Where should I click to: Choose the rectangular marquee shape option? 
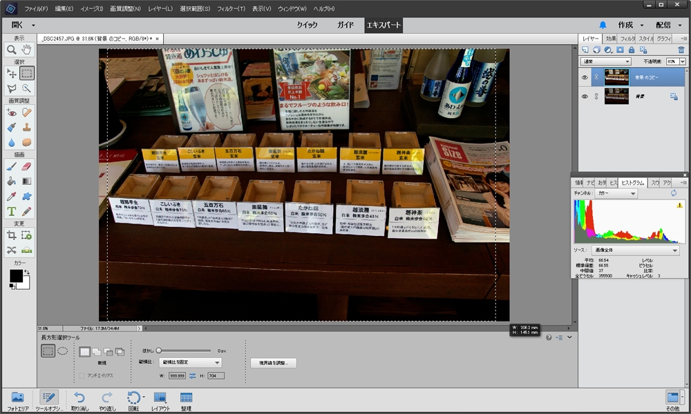tap(48, 351)
